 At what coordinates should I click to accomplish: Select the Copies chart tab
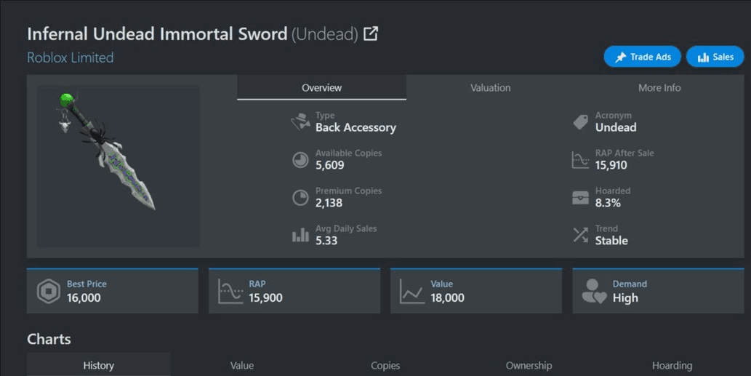click(385, 365)
